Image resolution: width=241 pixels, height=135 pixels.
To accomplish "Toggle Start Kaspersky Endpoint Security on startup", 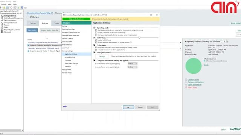I will point(96,30).
